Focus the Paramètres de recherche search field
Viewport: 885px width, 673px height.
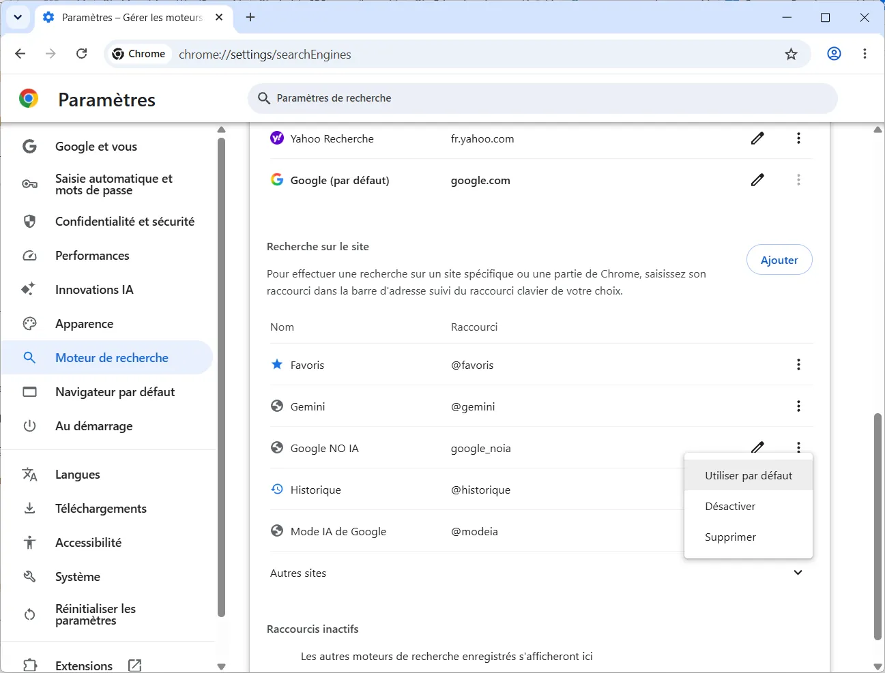point(542,98)
